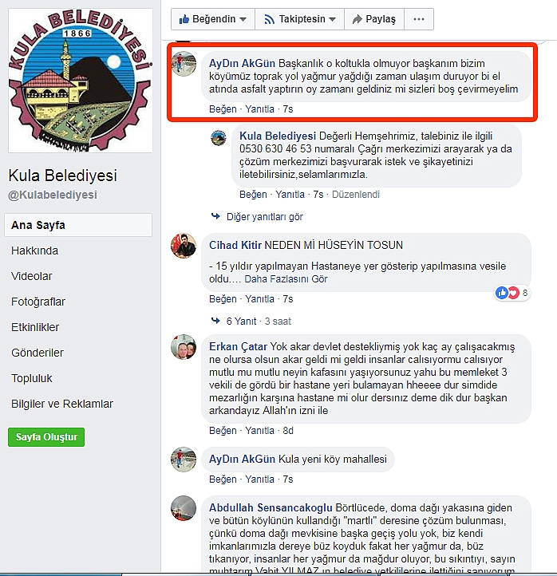The width and height of the screenshot is (557, 576).
Task: Click the Kula Belediyesi logo picture
Action: point(80,81)
